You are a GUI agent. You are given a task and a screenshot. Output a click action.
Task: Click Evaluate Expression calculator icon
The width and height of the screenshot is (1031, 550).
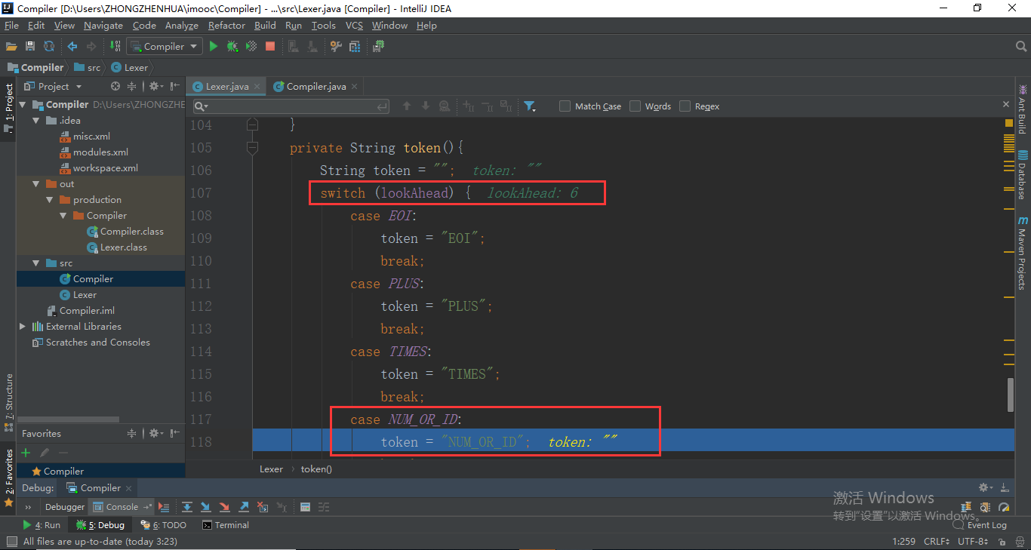click(305, 507)
